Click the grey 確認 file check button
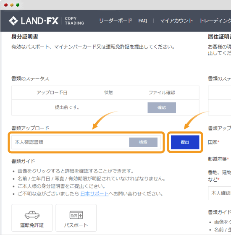 click(x=162, y=107)
